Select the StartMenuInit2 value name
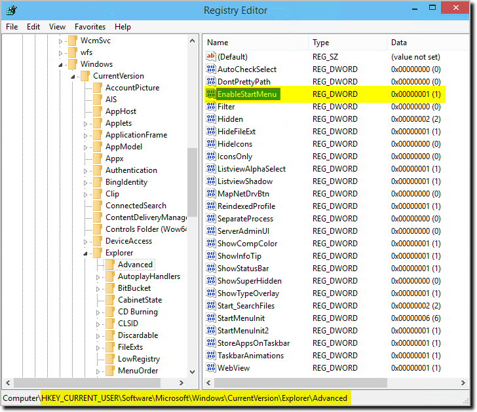 point(243,331)
